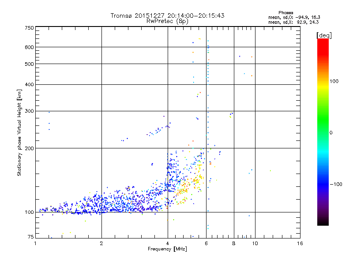Click the colorbar label '0'

331,132
